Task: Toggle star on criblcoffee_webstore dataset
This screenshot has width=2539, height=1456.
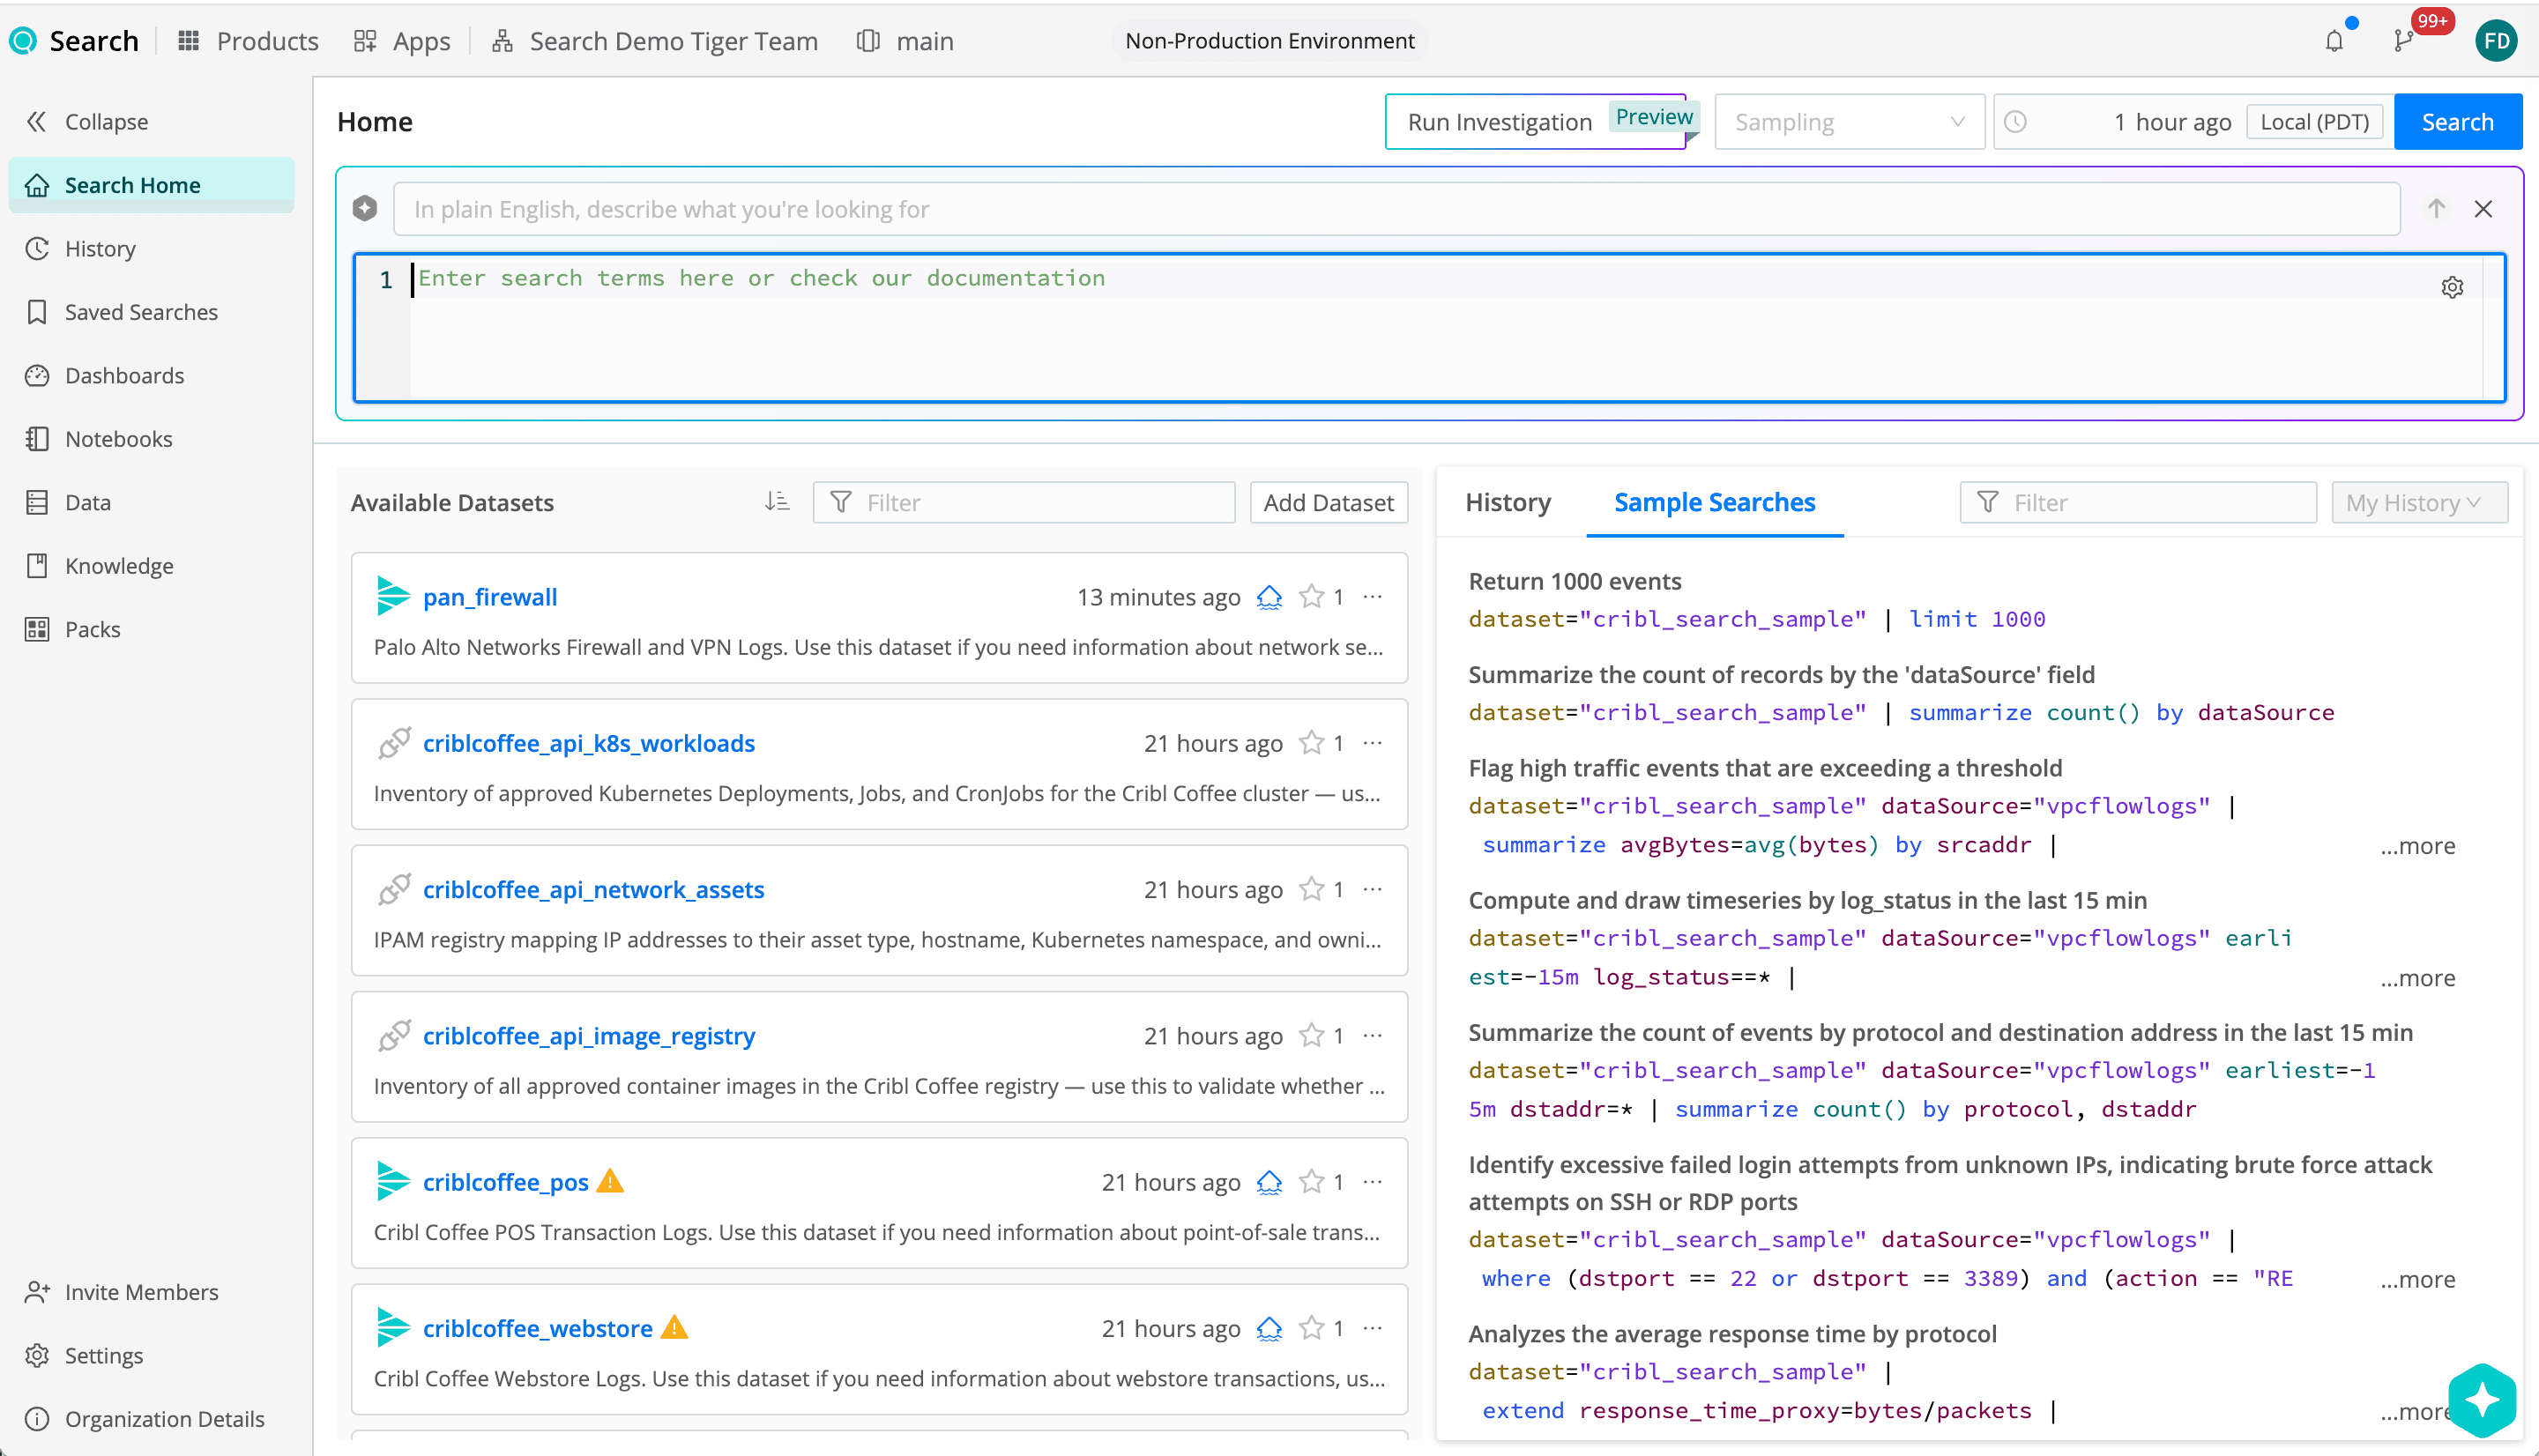Action: [x=1311, y=1327]
